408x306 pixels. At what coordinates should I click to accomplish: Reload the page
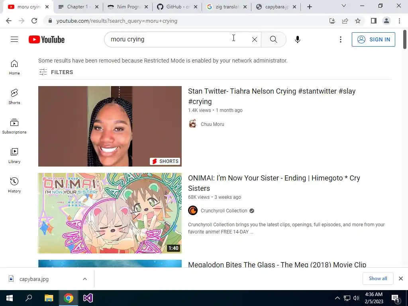(x=34, y=21)
